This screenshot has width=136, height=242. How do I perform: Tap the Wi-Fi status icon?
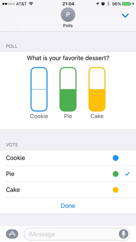click(x=31, y=4)
